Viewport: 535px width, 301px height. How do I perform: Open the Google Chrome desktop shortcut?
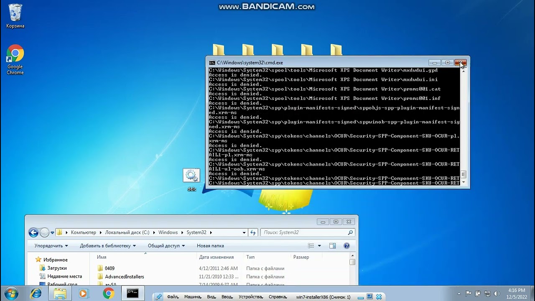pyautogui.click(x=15, y=60)
